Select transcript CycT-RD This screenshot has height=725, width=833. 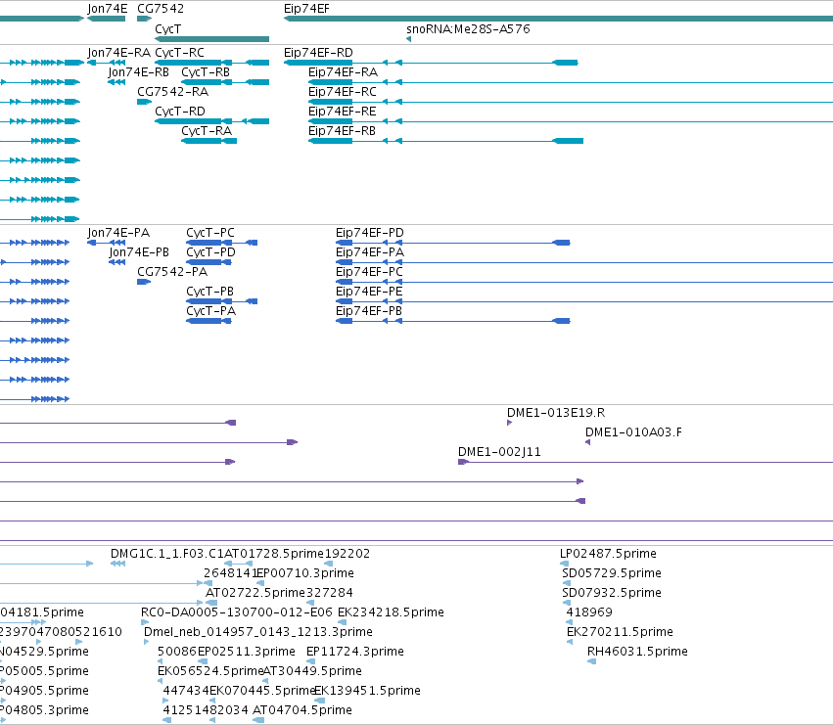180,112
